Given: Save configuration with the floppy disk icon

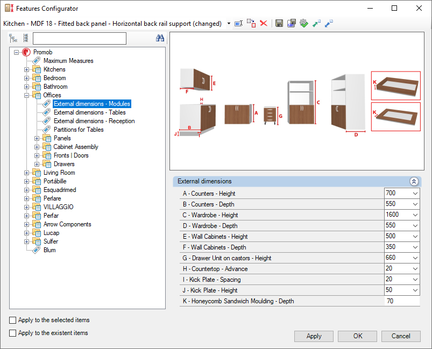Looking at the screenshot, I should [x=279, y=24].
